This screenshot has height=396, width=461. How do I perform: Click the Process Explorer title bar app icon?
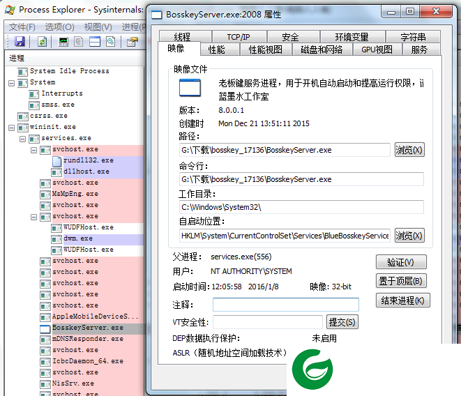pyautogui.click(x=10, y=10)
